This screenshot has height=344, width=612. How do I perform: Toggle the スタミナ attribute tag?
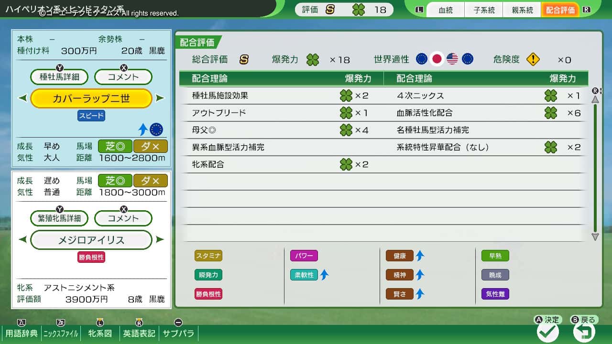click(x=208, y=256)
